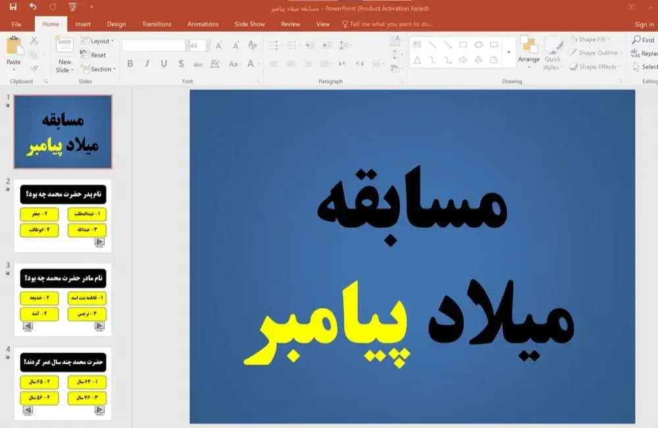Click the Reset slide button
This screenshot has height=428, width=658.
click(93, 55)
